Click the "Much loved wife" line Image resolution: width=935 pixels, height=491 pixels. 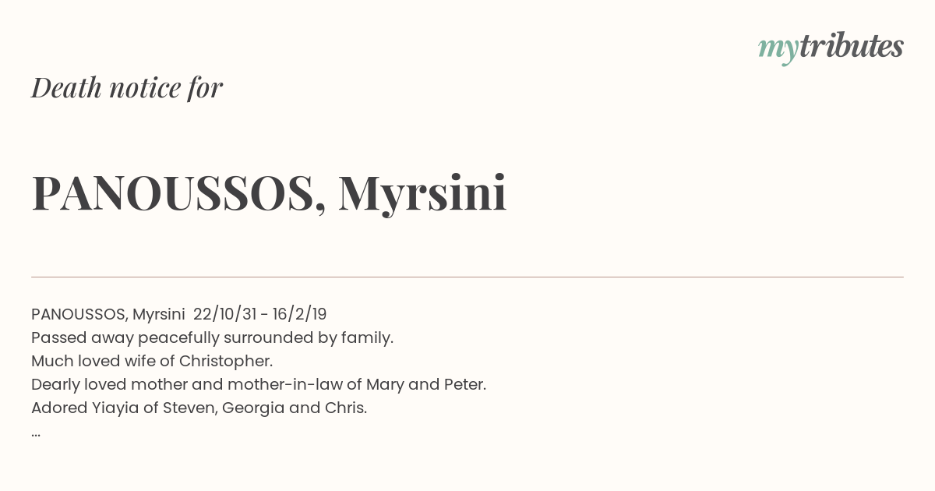coord(152,362)
